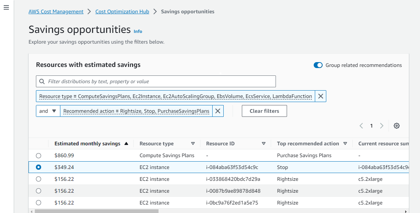Click the previous page chevron

(x=361, y=126)
